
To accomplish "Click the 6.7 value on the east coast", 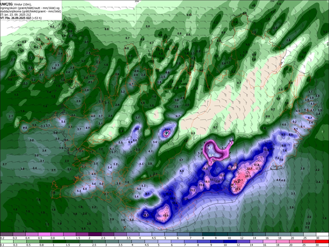I will [310, 118].
